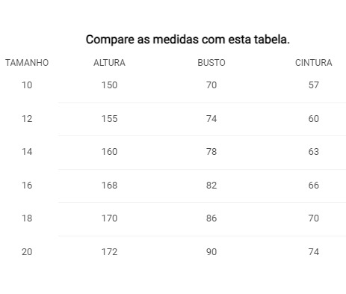Click the height value 150
The height and width of the screenshot is (294, 346).
(109, 85)
